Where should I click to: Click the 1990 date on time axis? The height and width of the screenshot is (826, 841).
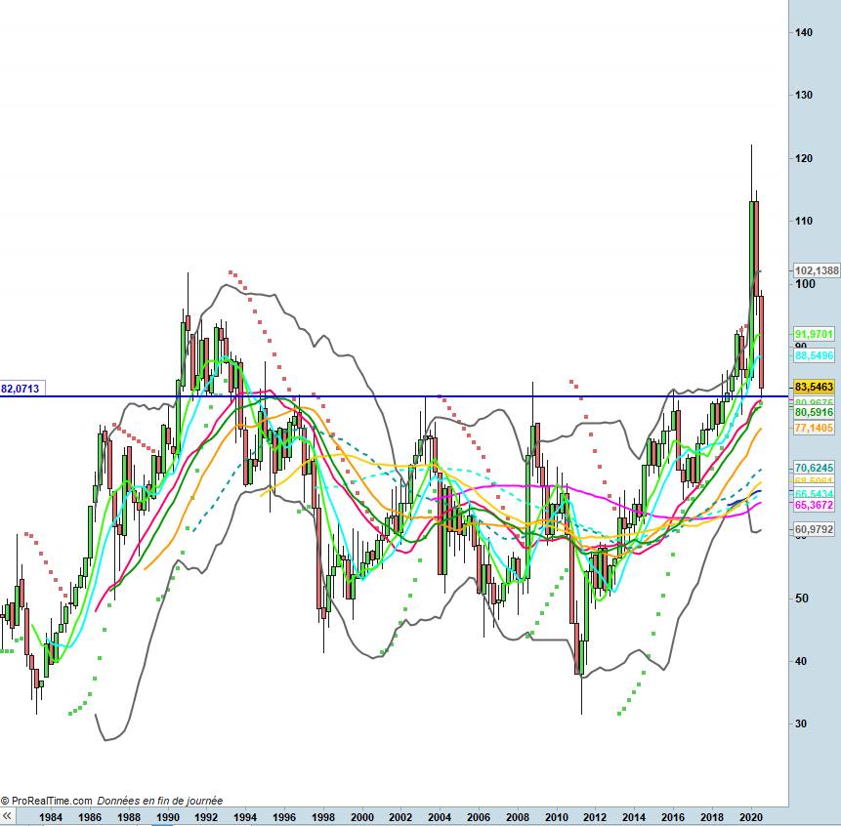tap(168, 817)
